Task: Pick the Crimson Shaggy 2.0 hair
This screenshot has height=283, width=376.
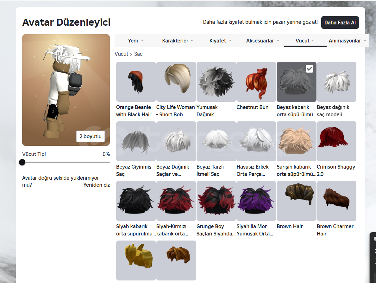Action: pyautogui.click(x=336, y=141)
